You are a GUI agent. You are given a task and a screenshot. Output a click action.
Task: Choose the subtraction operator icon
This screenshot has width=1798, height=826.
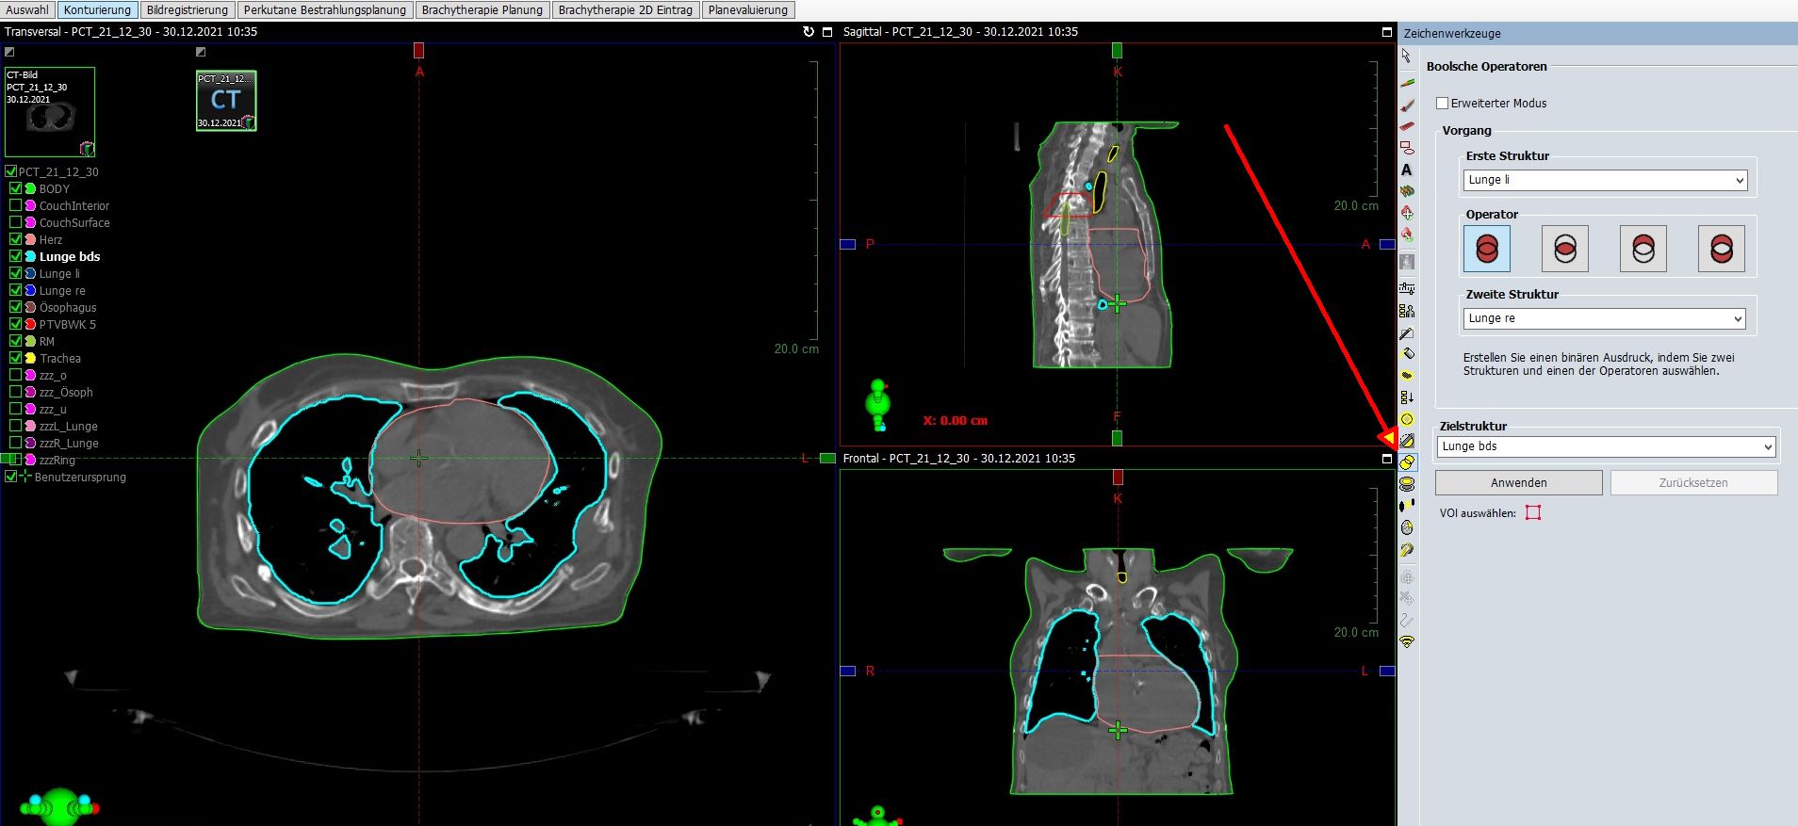point(1643,249)
